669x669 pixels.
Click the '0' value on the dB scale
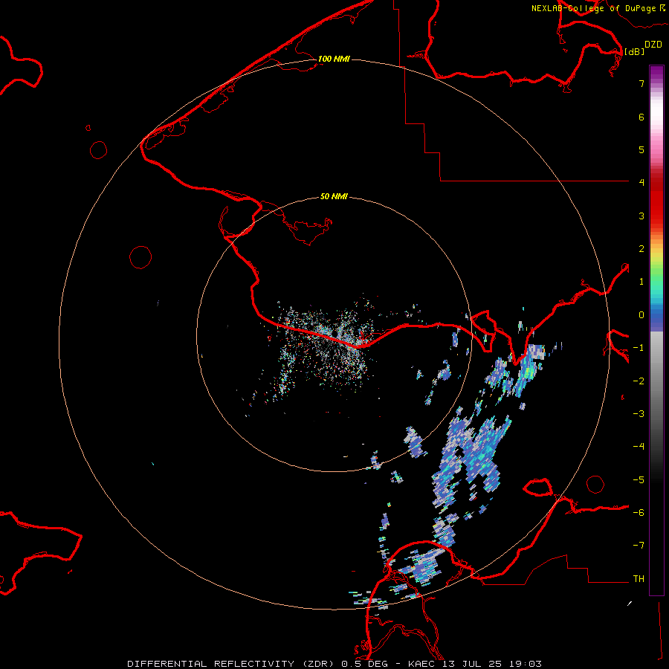click(641, 315)
